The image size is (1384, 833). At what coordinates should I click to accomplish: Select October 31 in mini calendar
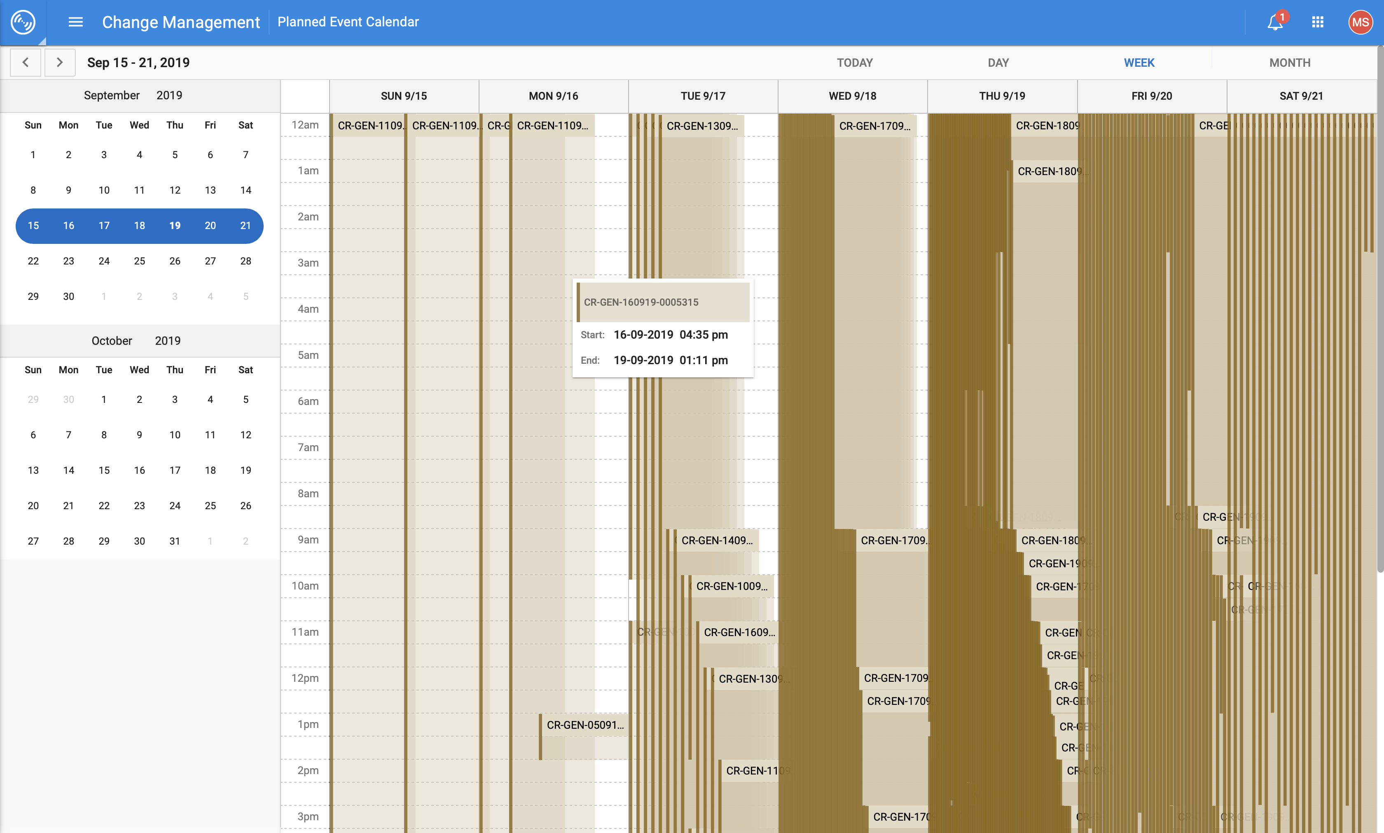(175, 541)
